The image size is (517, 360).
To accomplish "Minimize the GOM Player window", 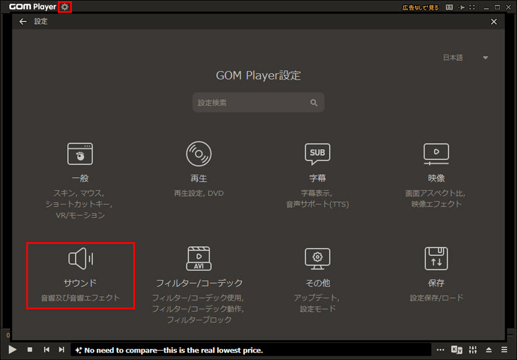I will pyautogui.click(x=486, y=8).
